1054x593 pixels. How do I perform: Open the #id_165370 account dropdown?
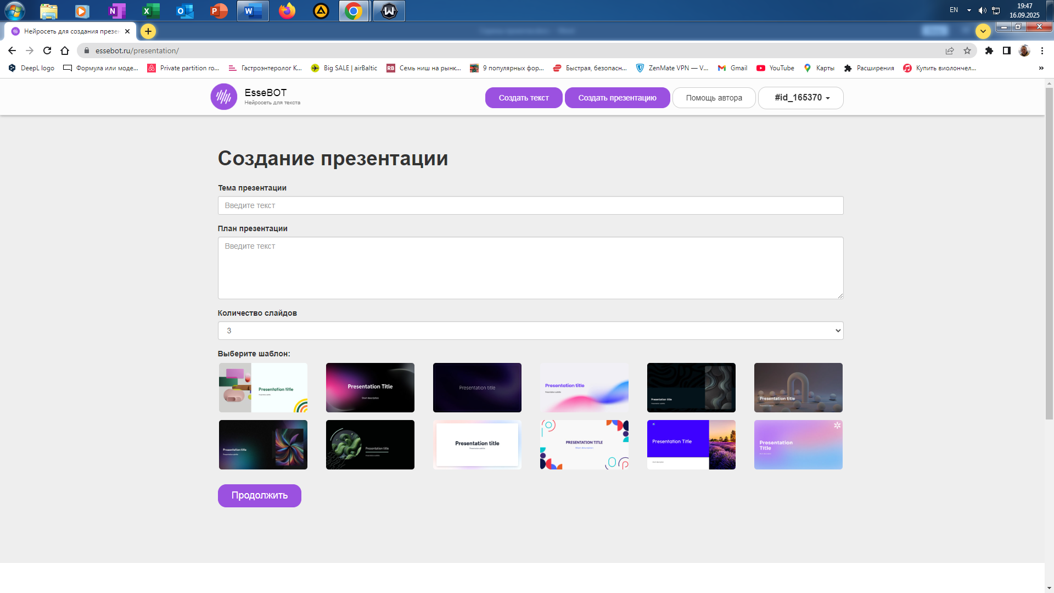click(x=800, y=98)
